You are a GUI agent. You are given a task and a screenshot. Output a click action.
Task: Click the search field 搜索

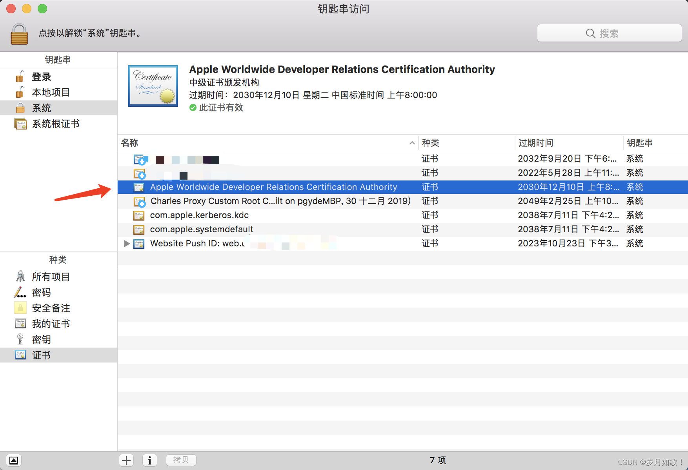(x=609, y=33)
